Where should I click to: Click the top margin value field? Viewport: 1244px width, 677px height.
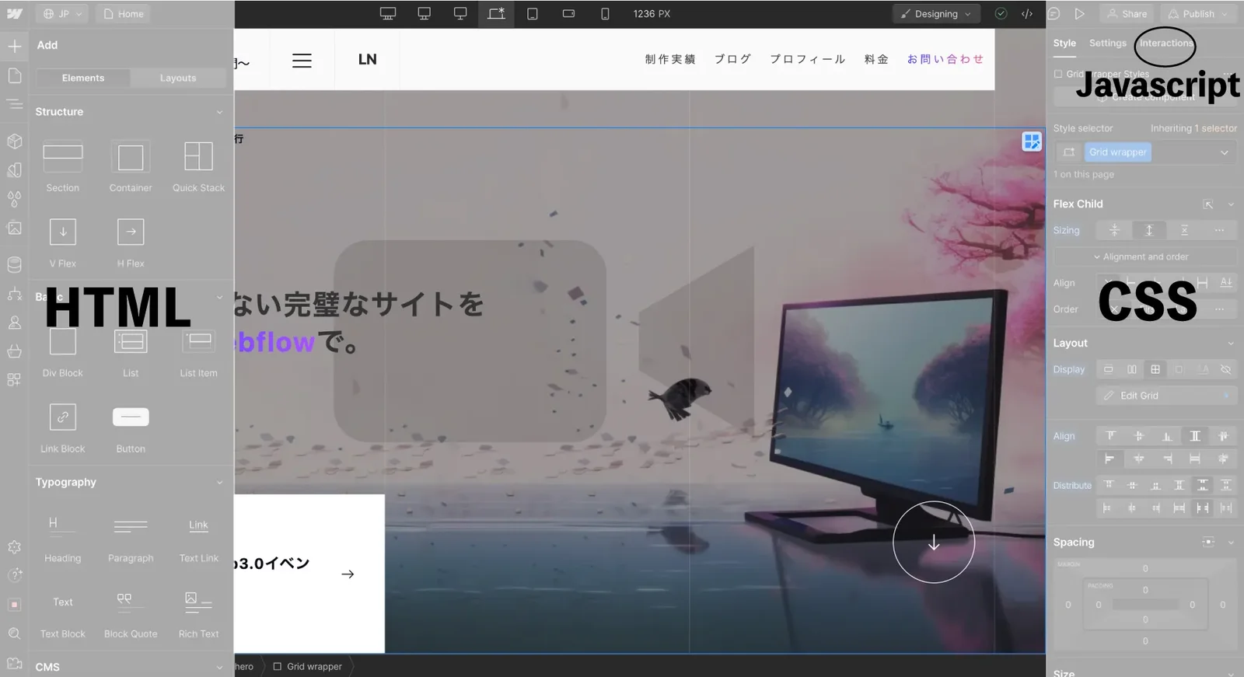1145,569
